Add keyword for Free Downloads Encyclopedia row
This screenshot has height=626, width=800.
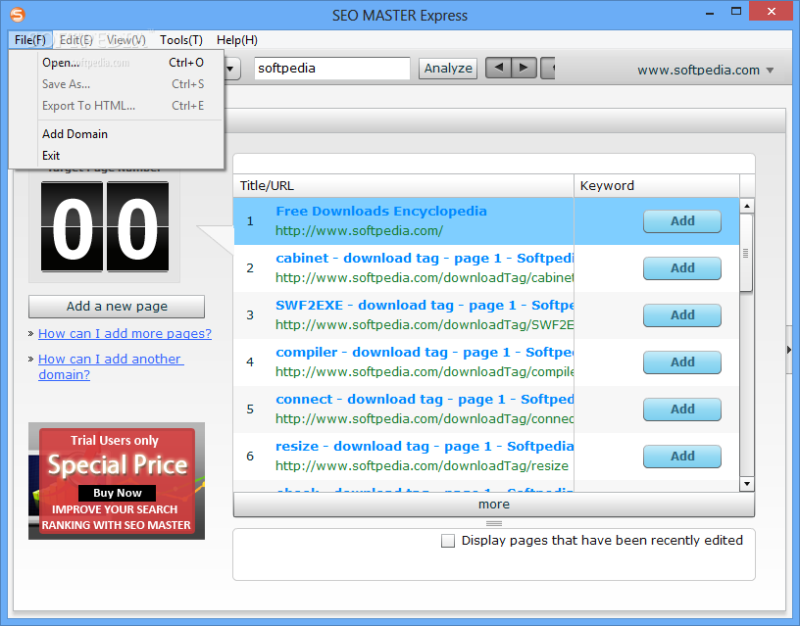682,221
